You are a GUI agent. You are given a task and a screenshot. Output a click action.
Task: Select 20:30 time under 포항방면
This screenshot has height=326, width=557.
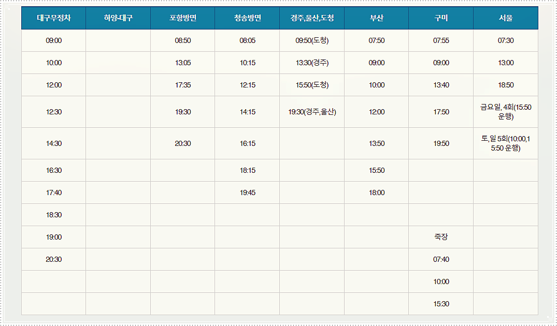[182, 143]
